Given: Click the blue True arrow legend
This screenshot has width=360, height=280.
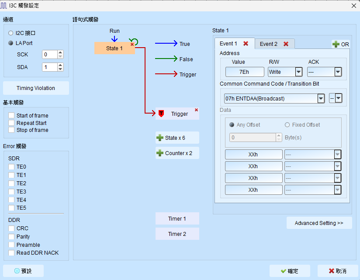Looking at the screenshot, I should [x=166, y=43].
